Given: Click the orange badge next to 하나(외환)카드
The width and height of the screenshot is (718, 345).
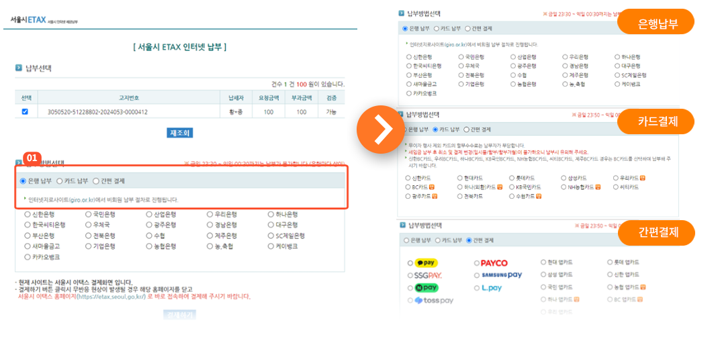Looking at the screenshot, I should pyautogui.click(x=500, y=187).
